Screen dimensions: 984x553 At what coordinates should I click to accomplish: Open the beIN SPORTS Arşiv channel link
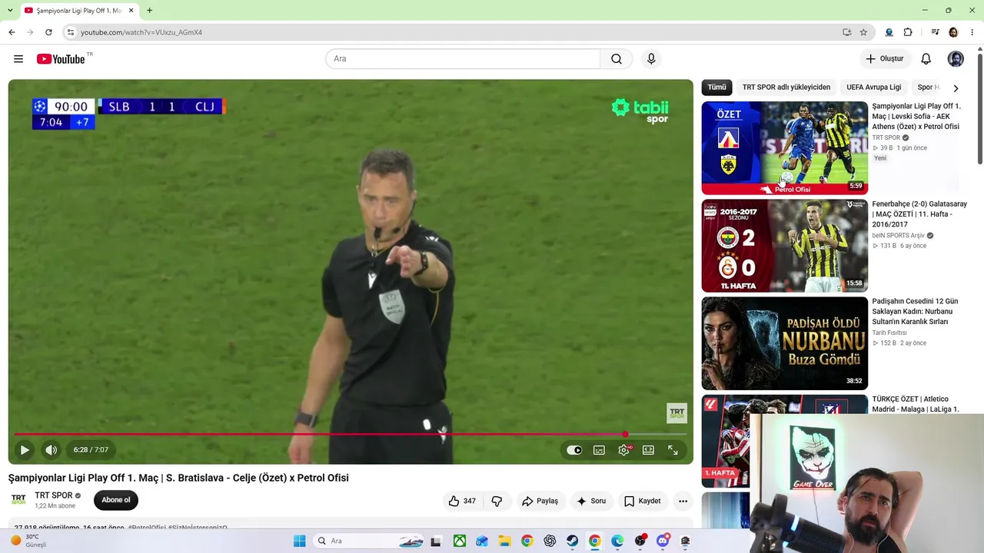(x=898, y=236)
